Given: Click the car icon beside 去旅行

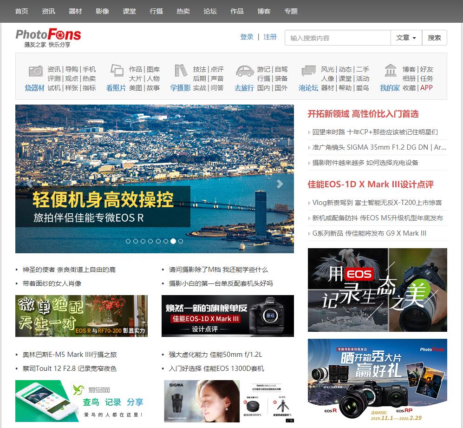Looking at the screenshot, I should coord(245,71).
